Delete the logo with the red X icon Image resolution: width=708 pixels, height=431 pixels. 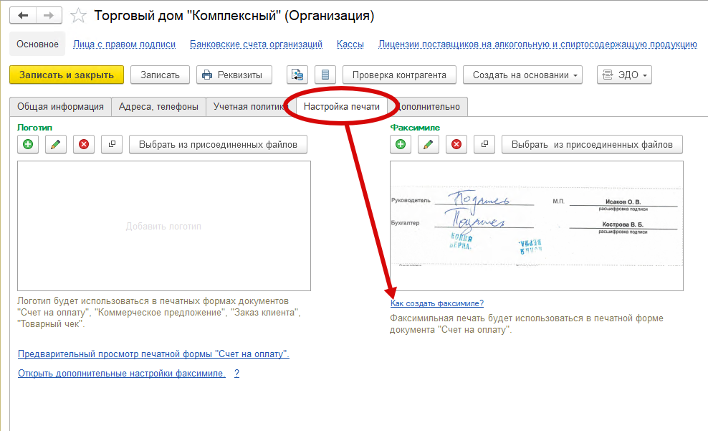pyautogui.click(x=82, y=143)
